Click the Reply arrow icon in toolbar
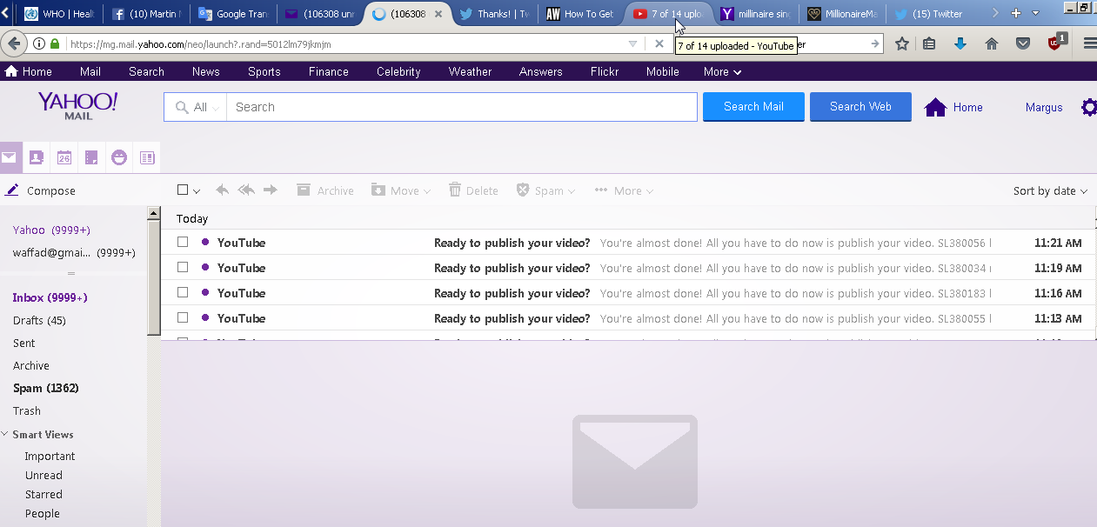 tap(223, 190)
